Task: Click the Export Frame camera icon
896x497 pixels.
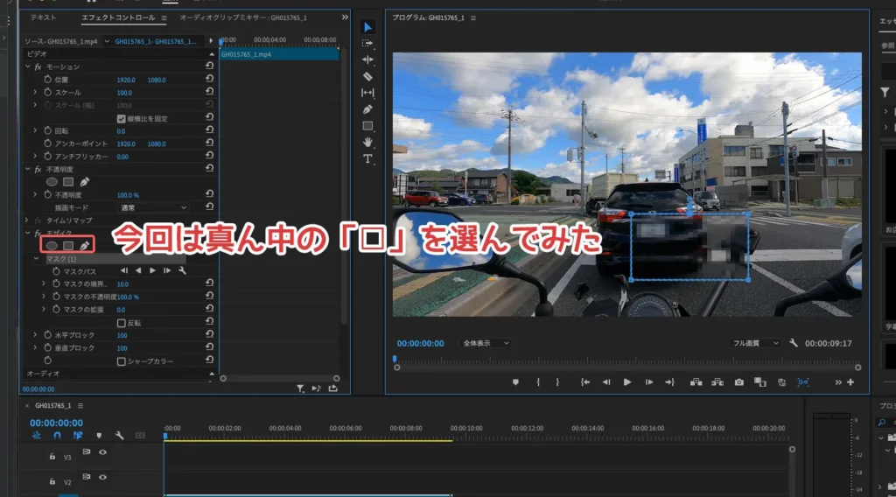Action: point(739,382)
